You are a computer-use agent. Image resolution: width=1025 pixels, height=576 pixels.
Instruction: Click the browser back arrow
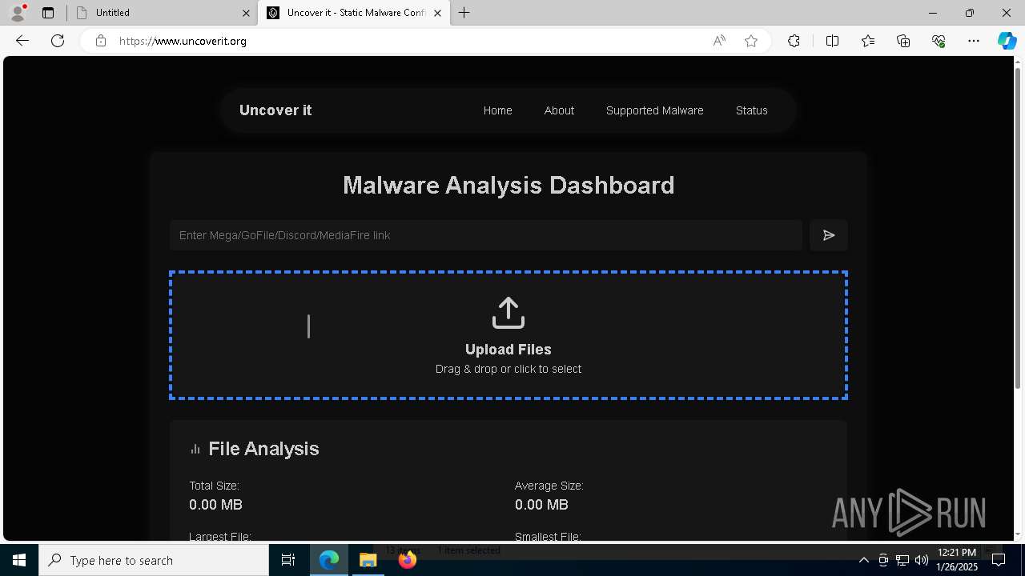(x=22, y=41)
